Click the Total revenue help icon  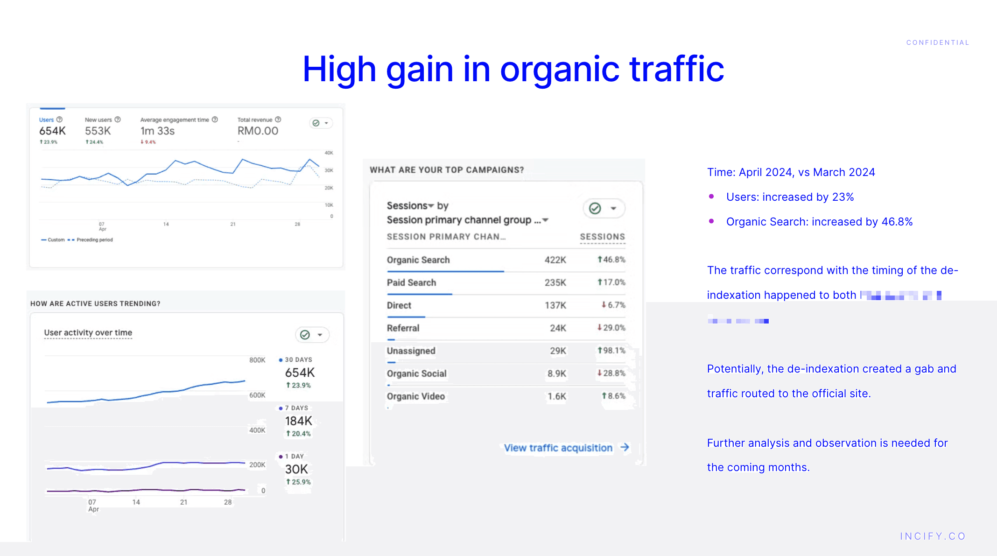[278, 120]
